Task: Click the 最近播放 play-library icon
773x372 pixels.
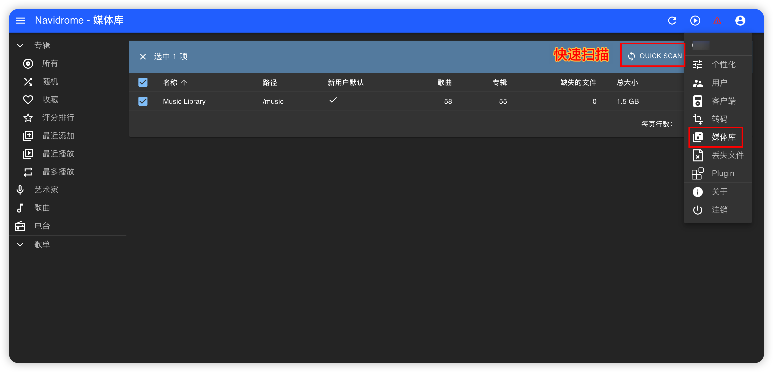Action: (28, 154)
